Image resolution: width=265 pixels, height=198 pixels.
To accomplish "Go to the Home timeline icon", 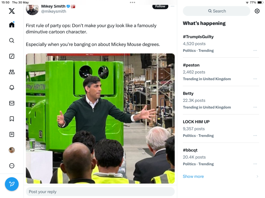I will point(12,25).
